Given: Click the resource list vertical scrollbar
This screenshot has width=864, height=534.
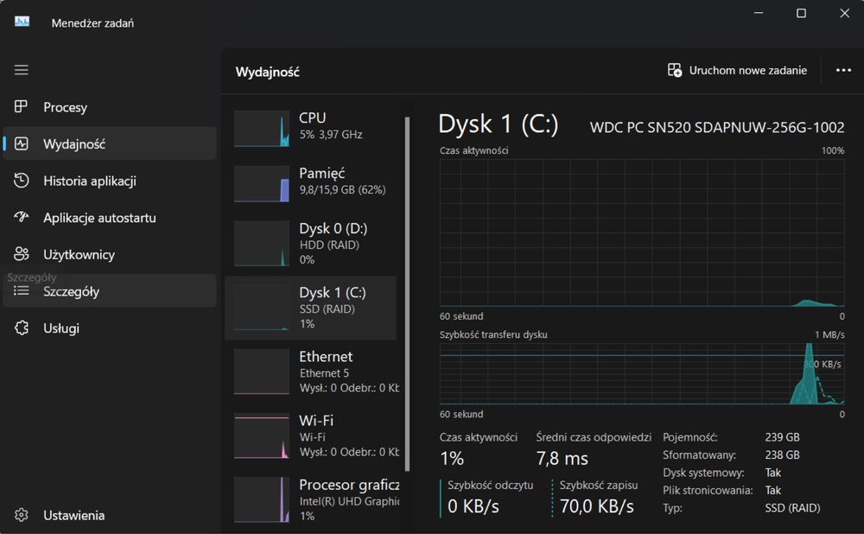Looking at the screenshot, I should click(407, 294).
